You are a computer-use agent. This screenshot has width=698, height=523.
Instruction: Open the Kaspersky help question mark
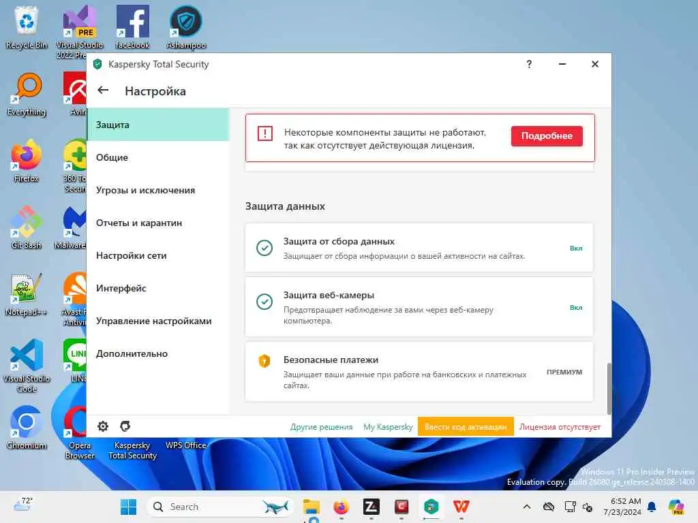point(529,64)
